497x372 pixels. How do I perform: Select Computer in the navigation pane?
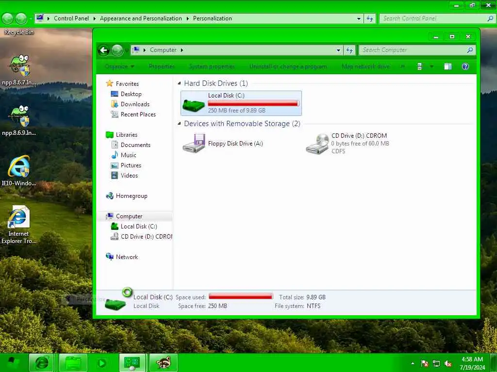[x=129, y=216]
